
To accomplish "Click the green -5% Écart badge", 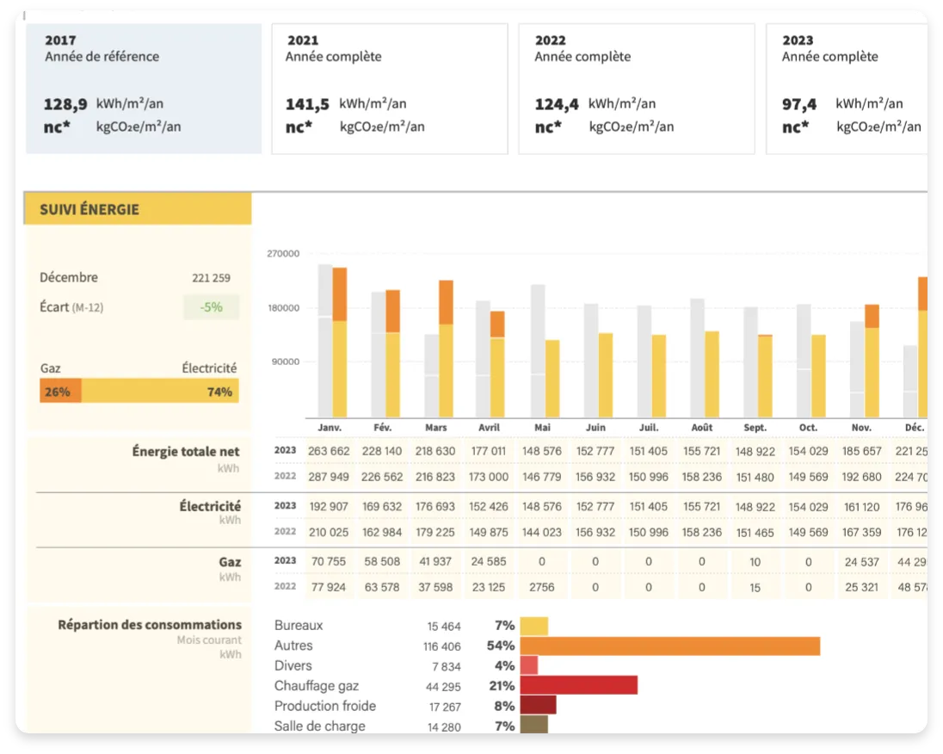I will coord(211,307).
